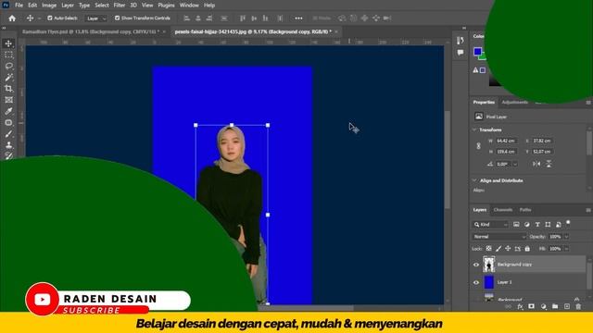Viewport: 593px width, 333px height.
Task: Flip vertical in Properties transform
Action: pos(549,164)
